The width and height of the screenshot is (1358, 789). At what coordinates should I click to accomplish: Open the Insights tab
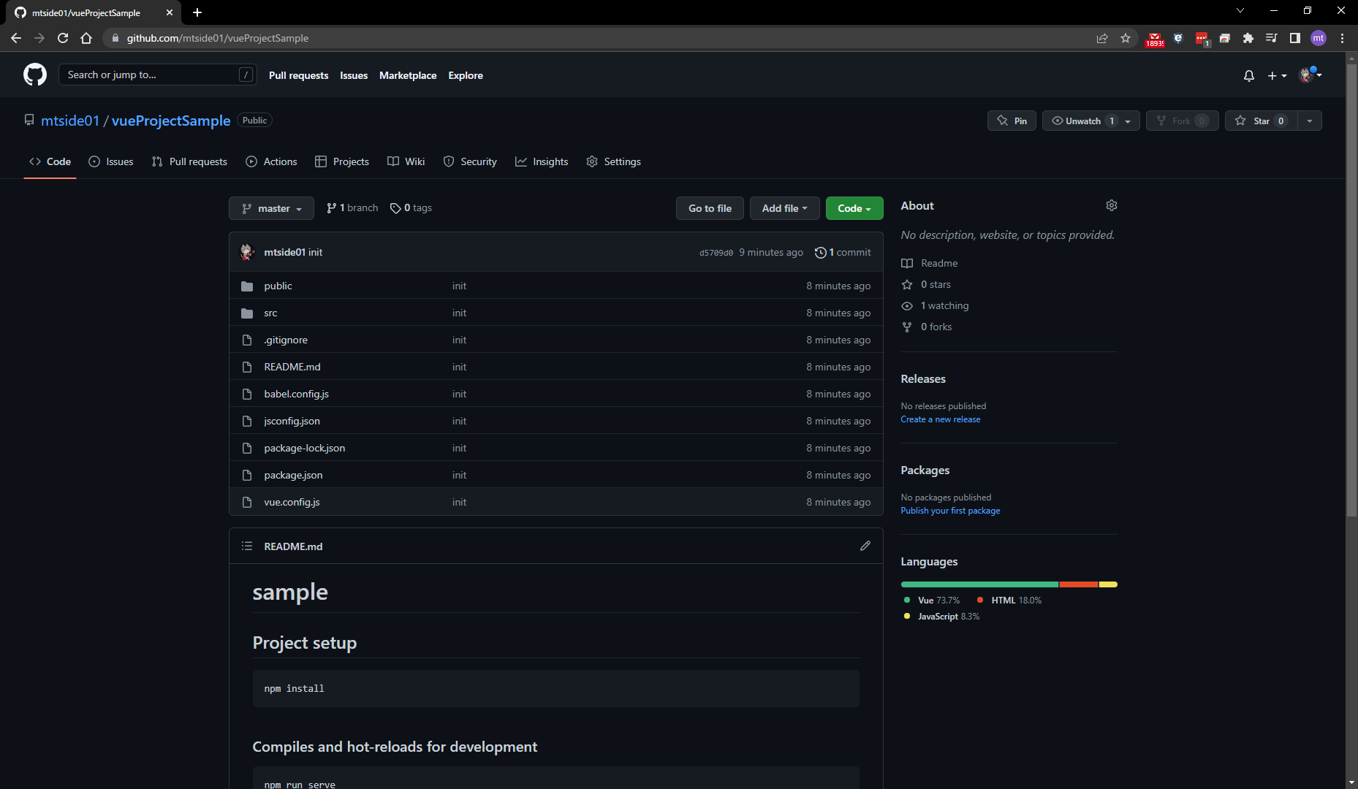click(542, 161)
